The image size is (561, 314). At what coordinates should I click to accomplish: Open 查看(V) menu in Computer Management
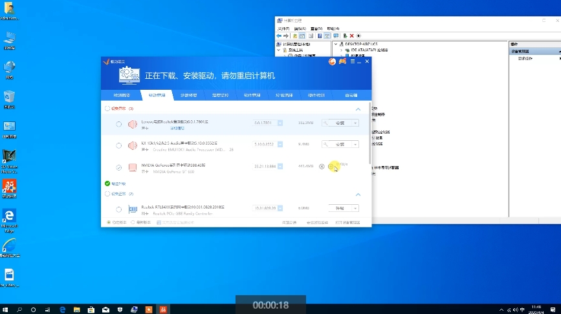(316, 28)
